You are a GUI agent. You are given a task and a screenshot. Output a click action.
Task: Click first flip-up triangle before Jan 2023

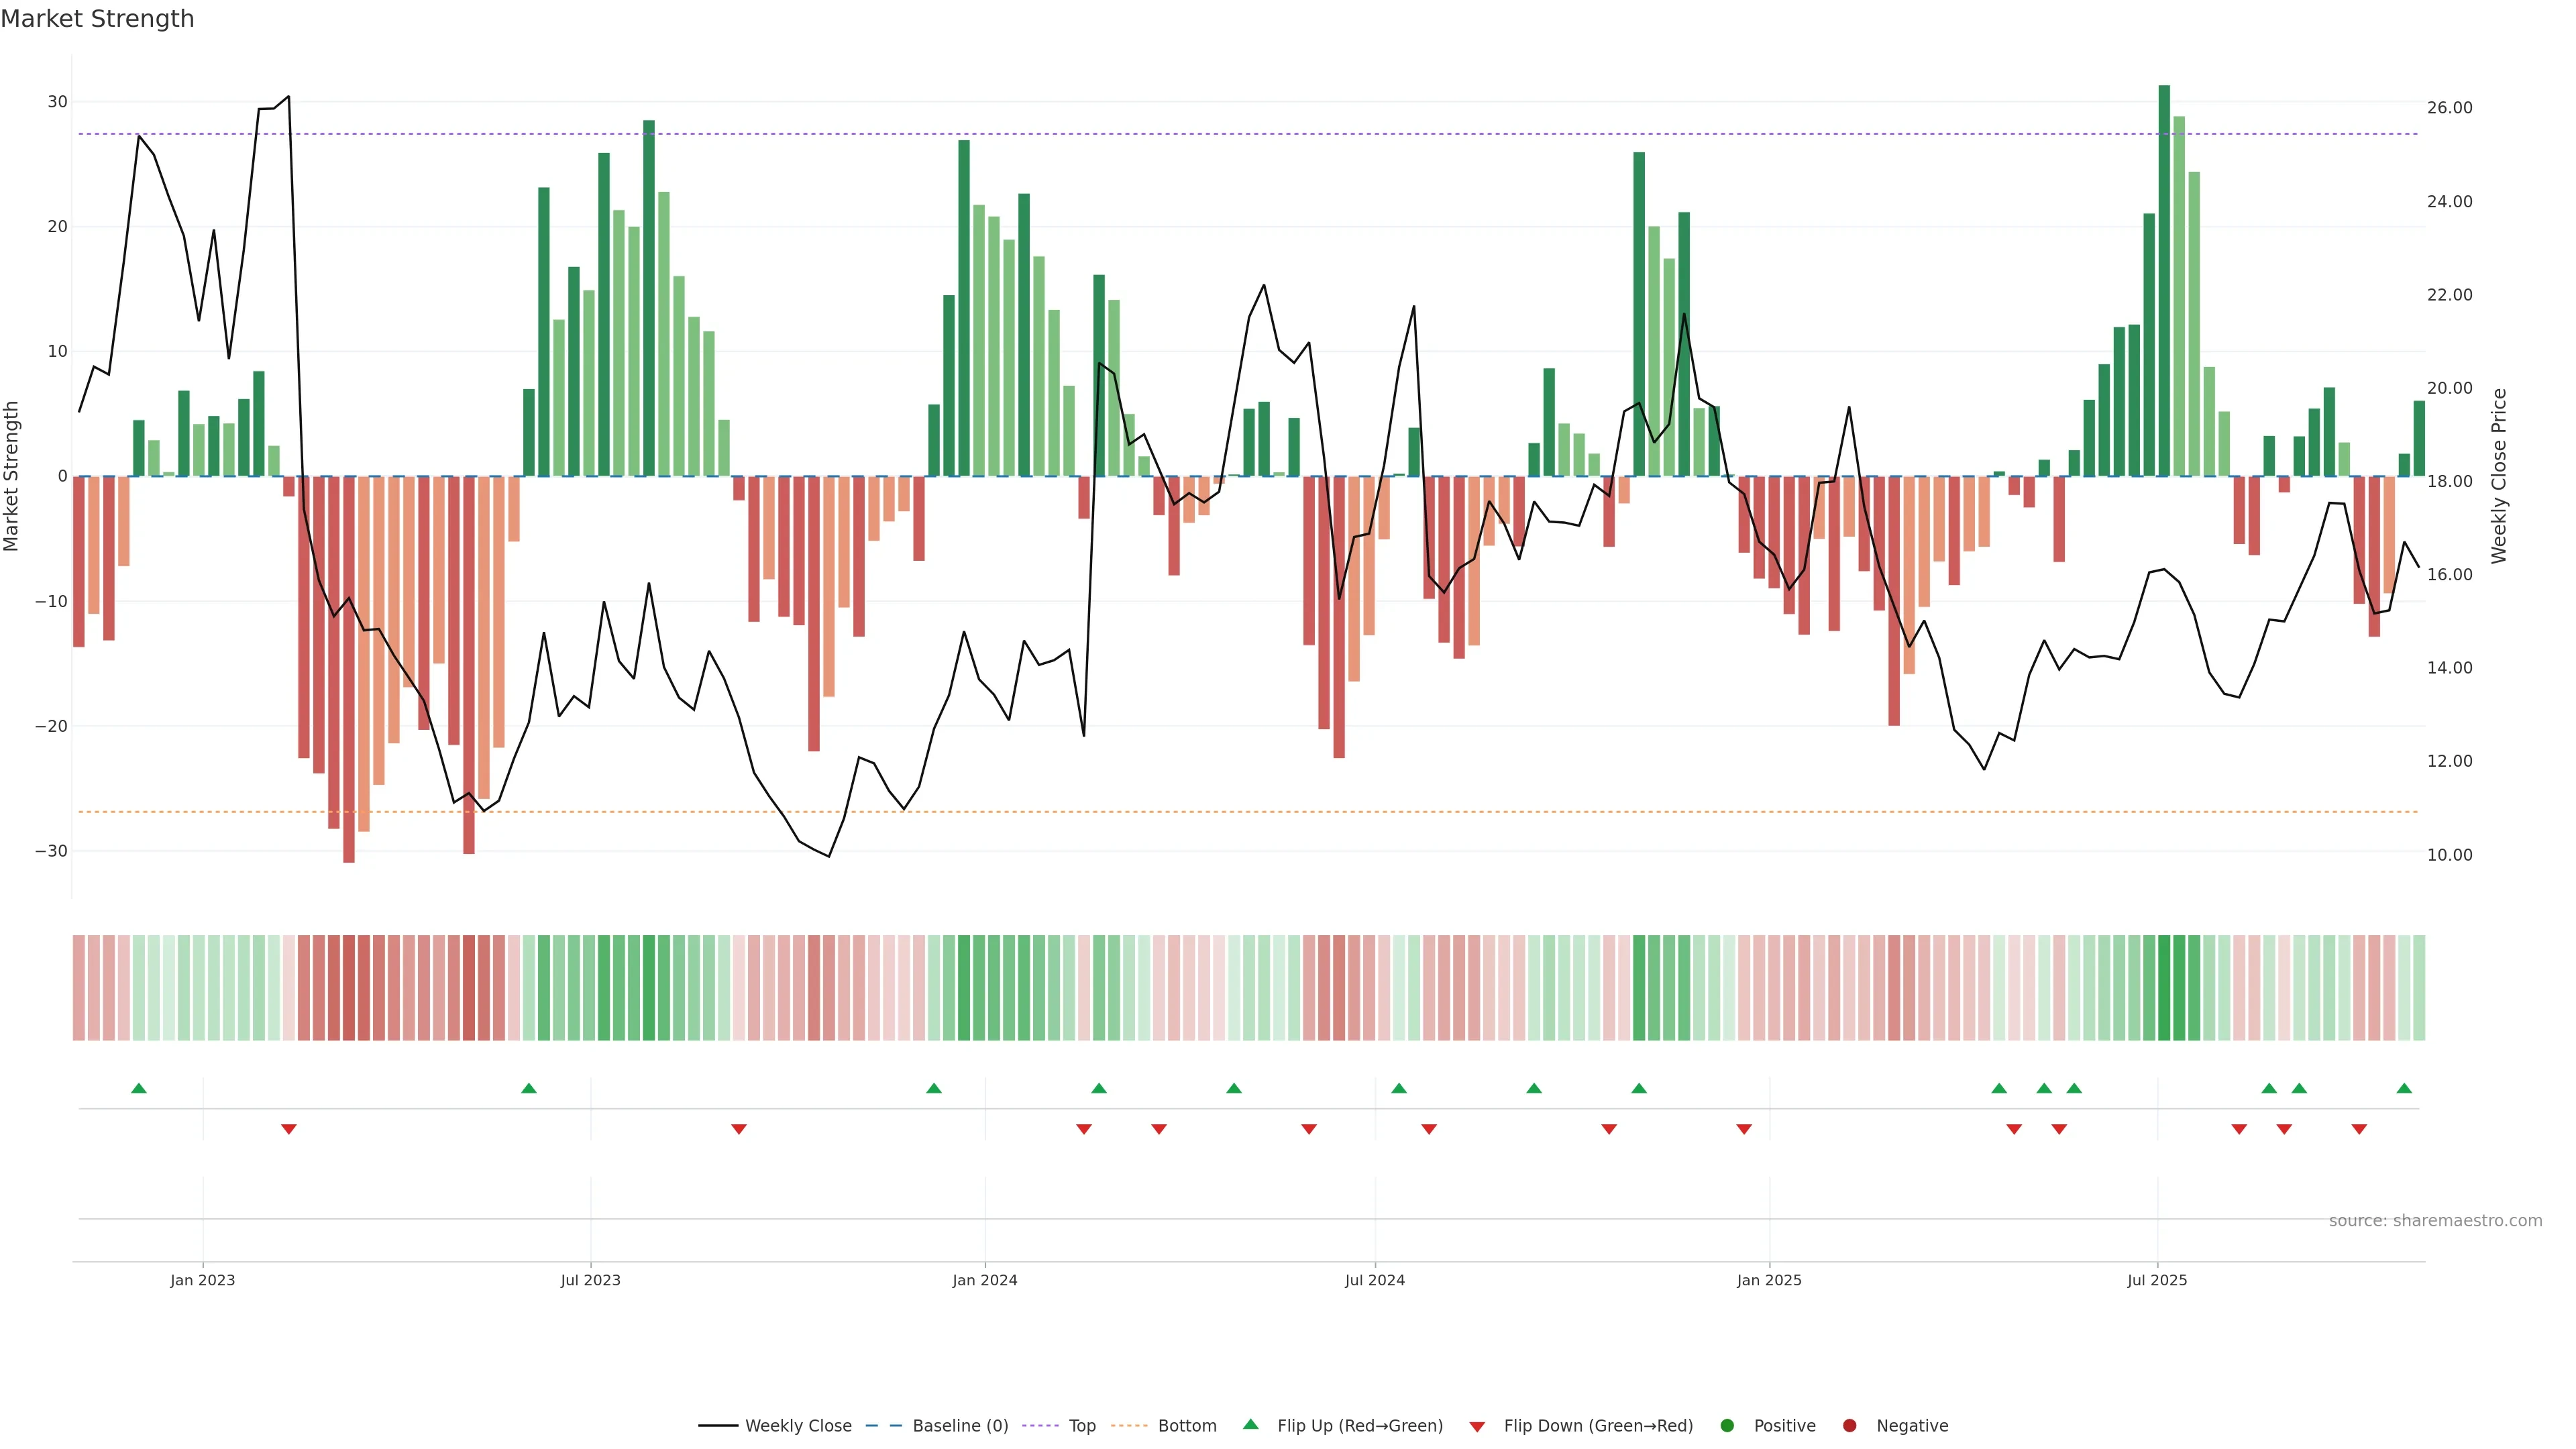point(139,1088)
